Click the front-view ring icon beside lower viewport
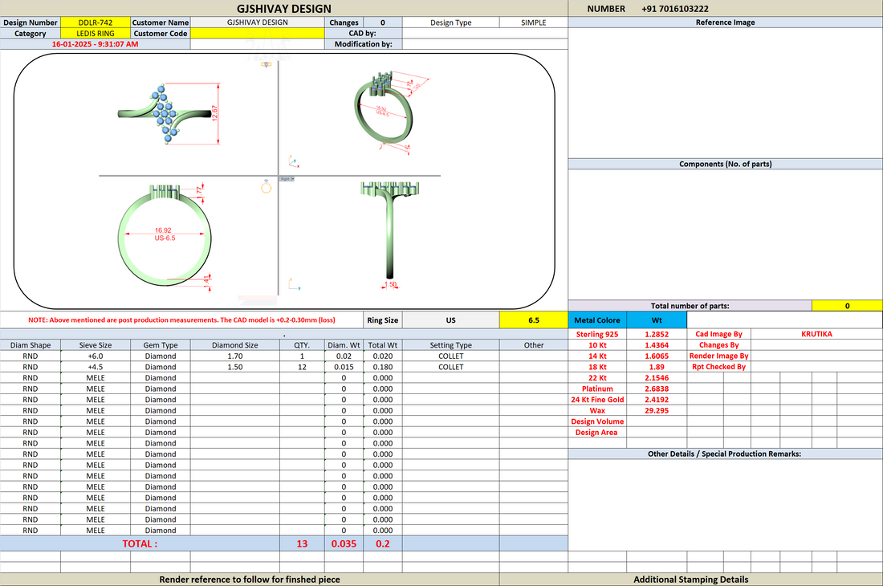883x586 pixels. click(267, 187)
